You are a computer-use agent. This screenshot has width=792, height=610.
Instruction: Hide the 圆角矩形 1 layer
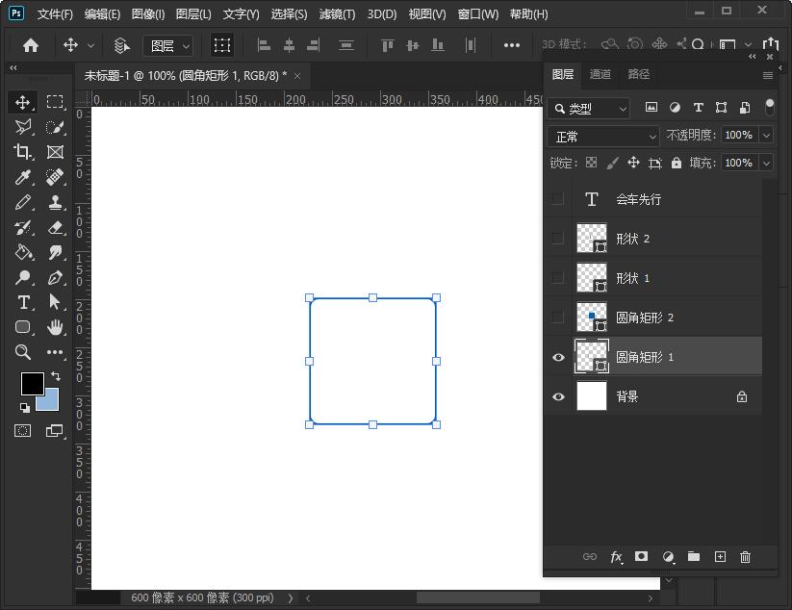point(558,357)
